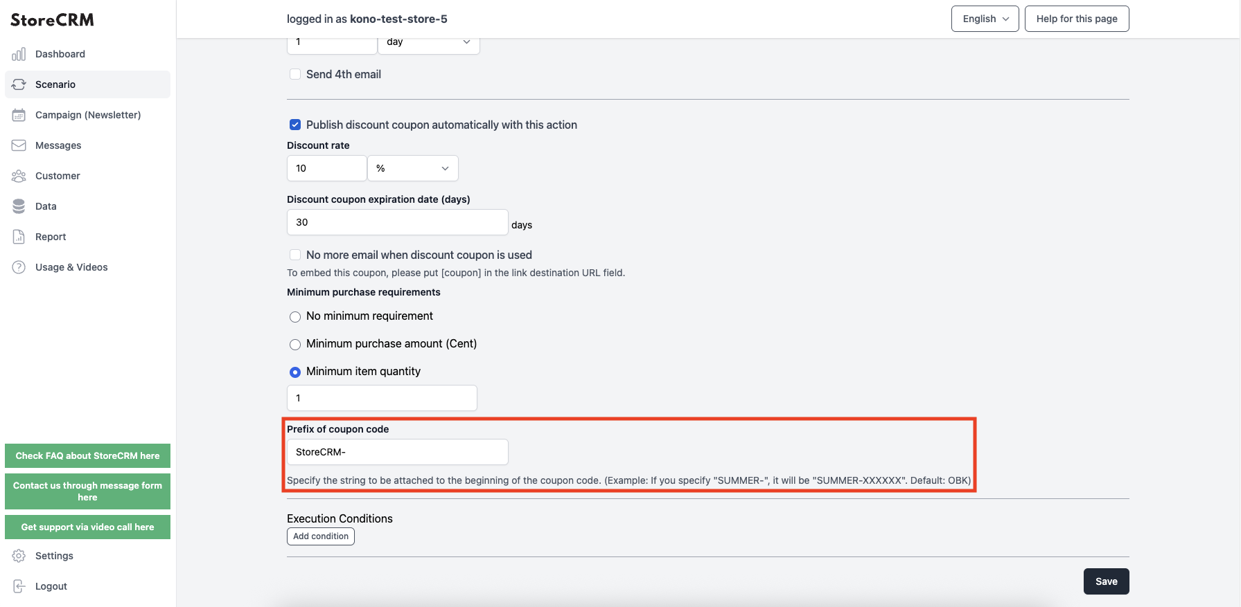1241x607 pixels.
Task: Click the Minimum purchase requirements label
Action: (x=364, y=292)
